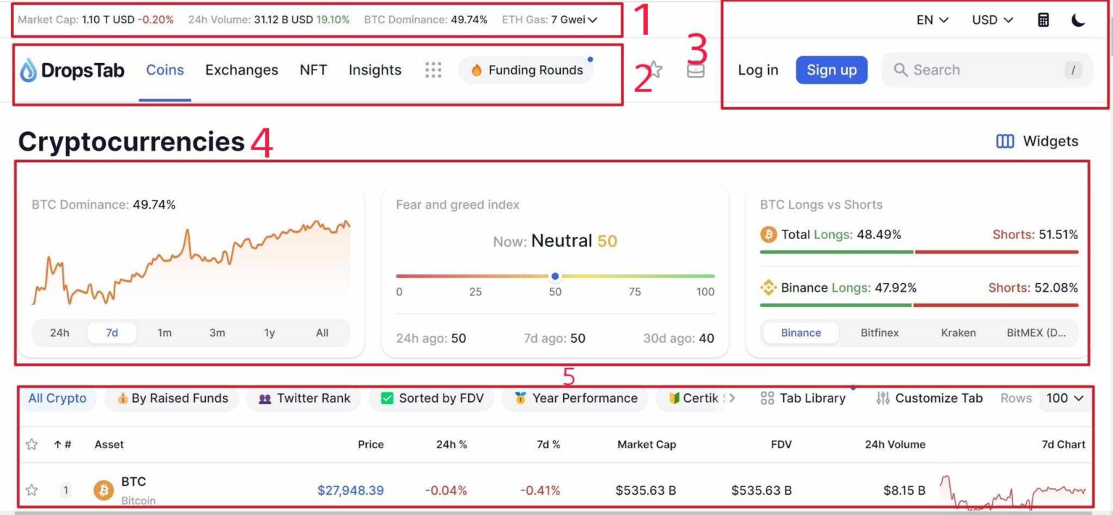Toggle dark mode moon icon
This screenshot has width=1113, height=515.
point(1078,20)
